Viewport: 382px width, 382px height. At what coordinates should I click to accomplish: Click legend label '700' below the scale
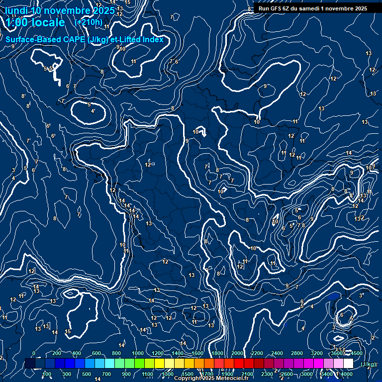click(x=106, y=374)
